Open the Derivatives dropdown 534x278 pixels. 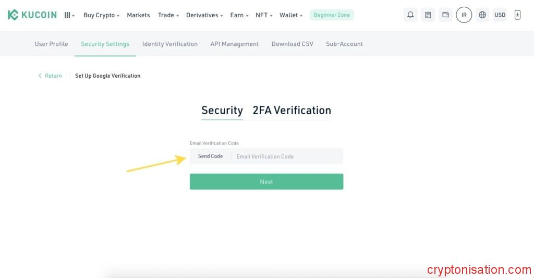click(x=204, y=15)
